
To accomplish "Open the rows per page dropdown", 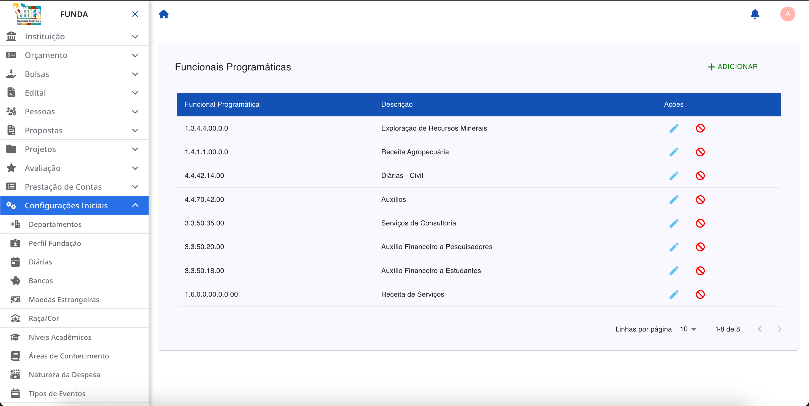I will pyautogui.click(x=688, y=329).
